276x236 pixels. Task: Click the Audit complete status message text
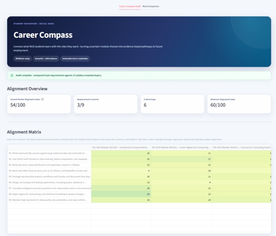(59, 75)
